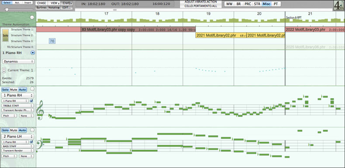Mute the 1 Piano RH track
345x168 pixels.
(14, 89)
